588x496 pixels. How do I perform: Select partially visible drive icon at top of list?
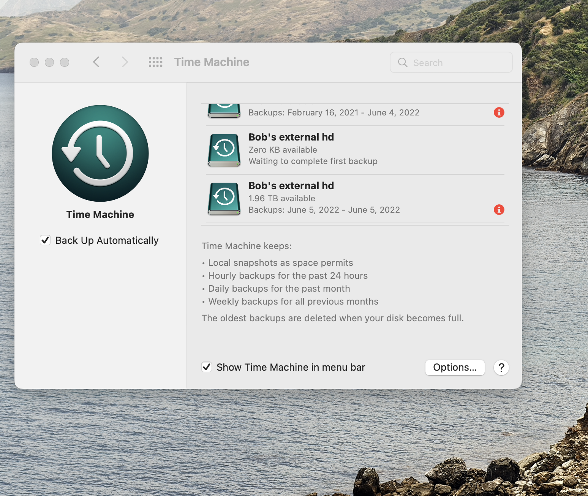tap(224, 111)
